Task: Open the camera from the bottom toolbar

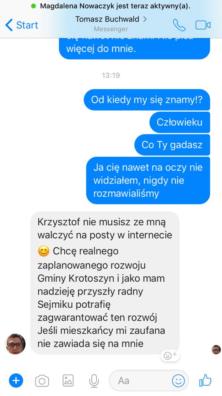Action: click(42, 381)
